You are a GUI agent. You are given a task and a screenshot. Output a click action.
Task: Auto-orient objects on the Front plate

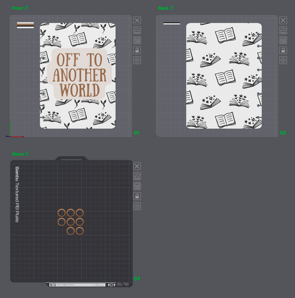(137, 30)
